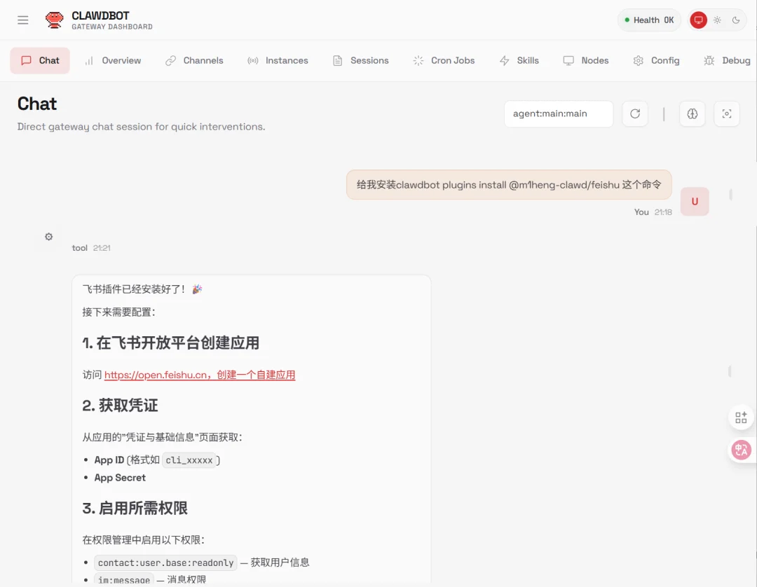Open the brain/memory panel
The width and height of the screenshot is (757, 587).
[693, 113]
